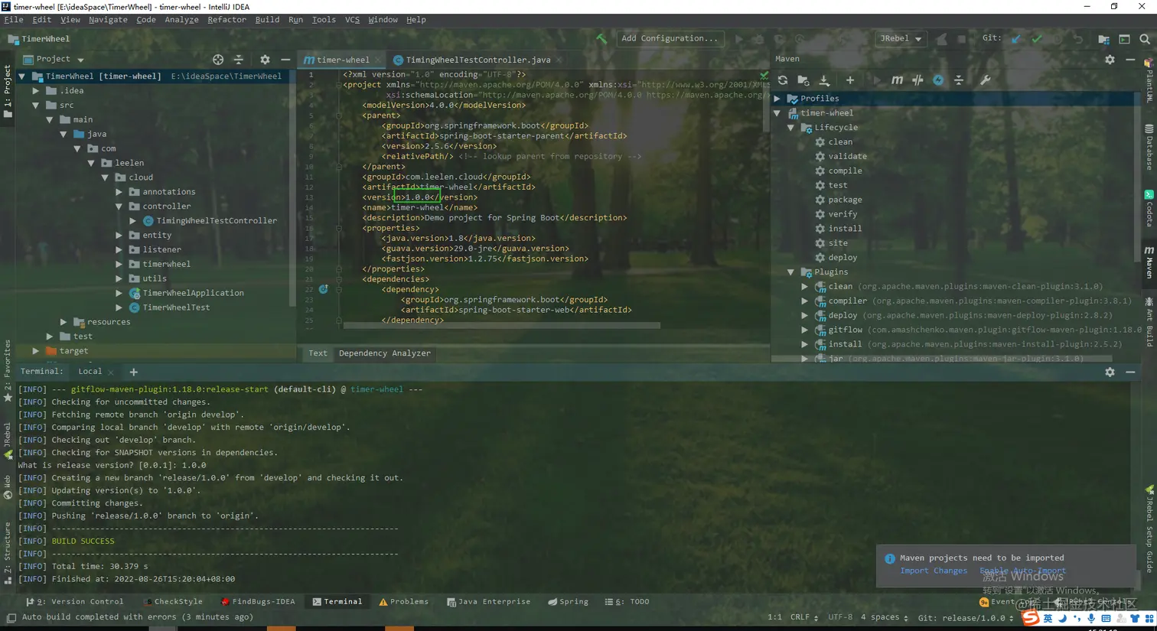Click Show Dependencies lightning icon in Maven
The image size is (1157, 631).
point(938,80)
